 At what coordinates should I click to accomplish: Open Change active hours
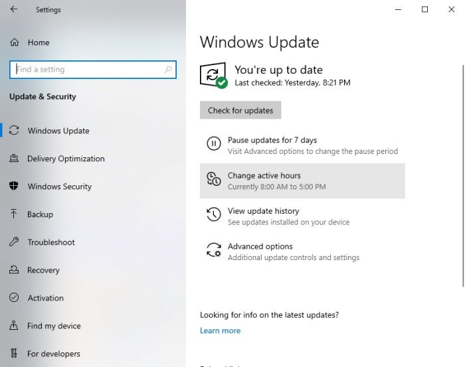coord(302,181)
